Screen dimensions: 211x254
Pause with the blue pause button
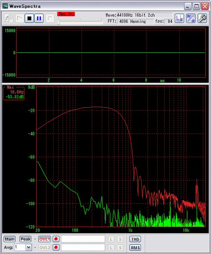pos(39,18)
